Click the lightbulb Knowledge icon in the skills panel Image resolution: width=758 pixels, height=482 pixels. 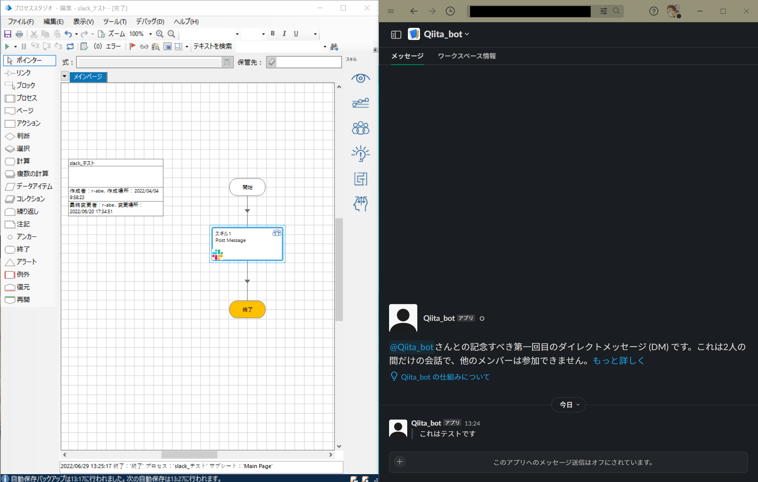[x=360, y=154]
